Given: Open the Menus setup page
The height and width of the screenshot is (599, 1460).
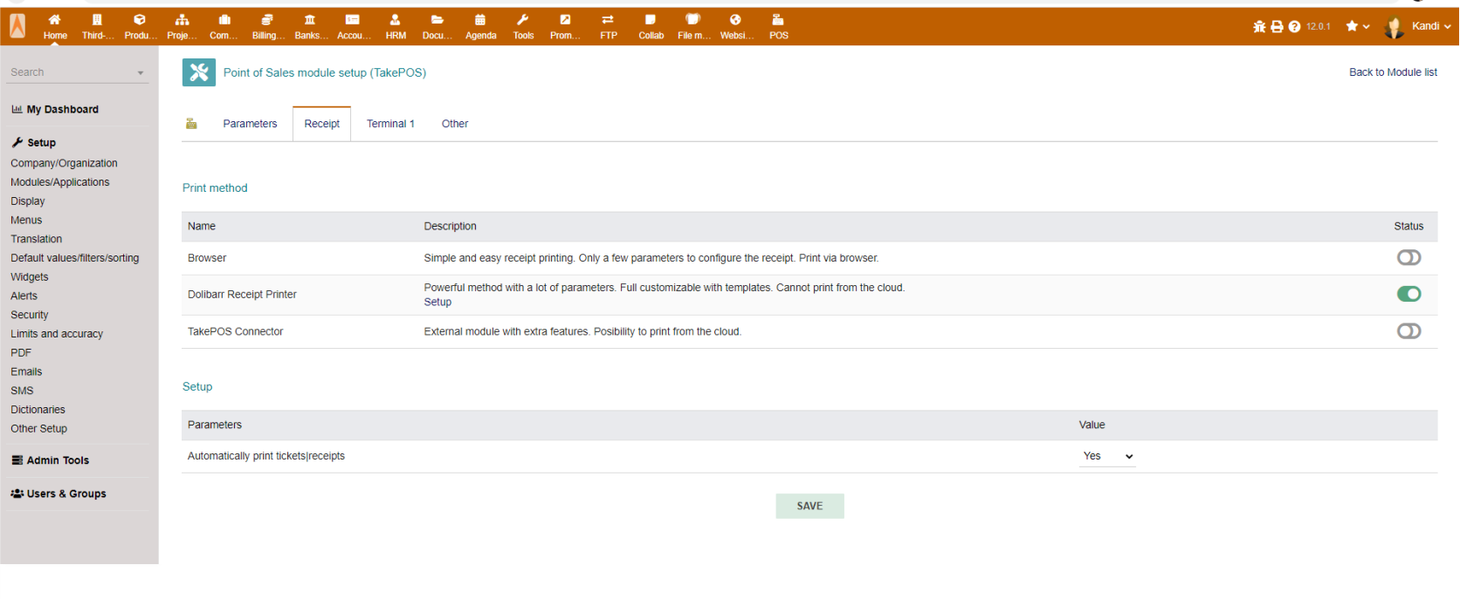Looking at the screenshot, I should (26, 221).
